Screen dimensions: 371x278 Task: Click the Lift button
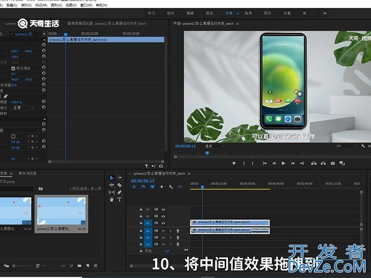314,163
